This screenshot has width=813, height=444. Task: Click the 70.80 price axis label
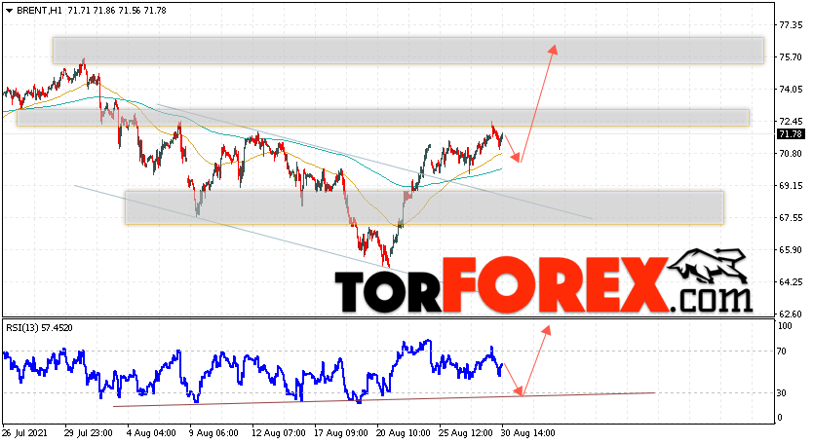(x=792, y=153)
